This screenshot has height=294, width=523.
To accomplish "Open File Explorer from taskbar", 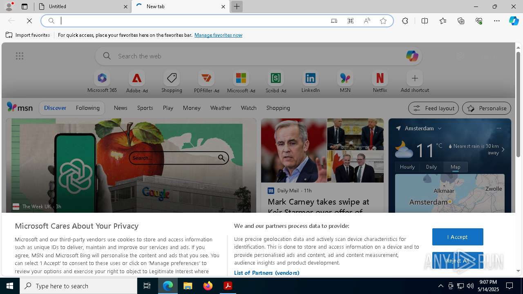I will [x=188, y=286].
